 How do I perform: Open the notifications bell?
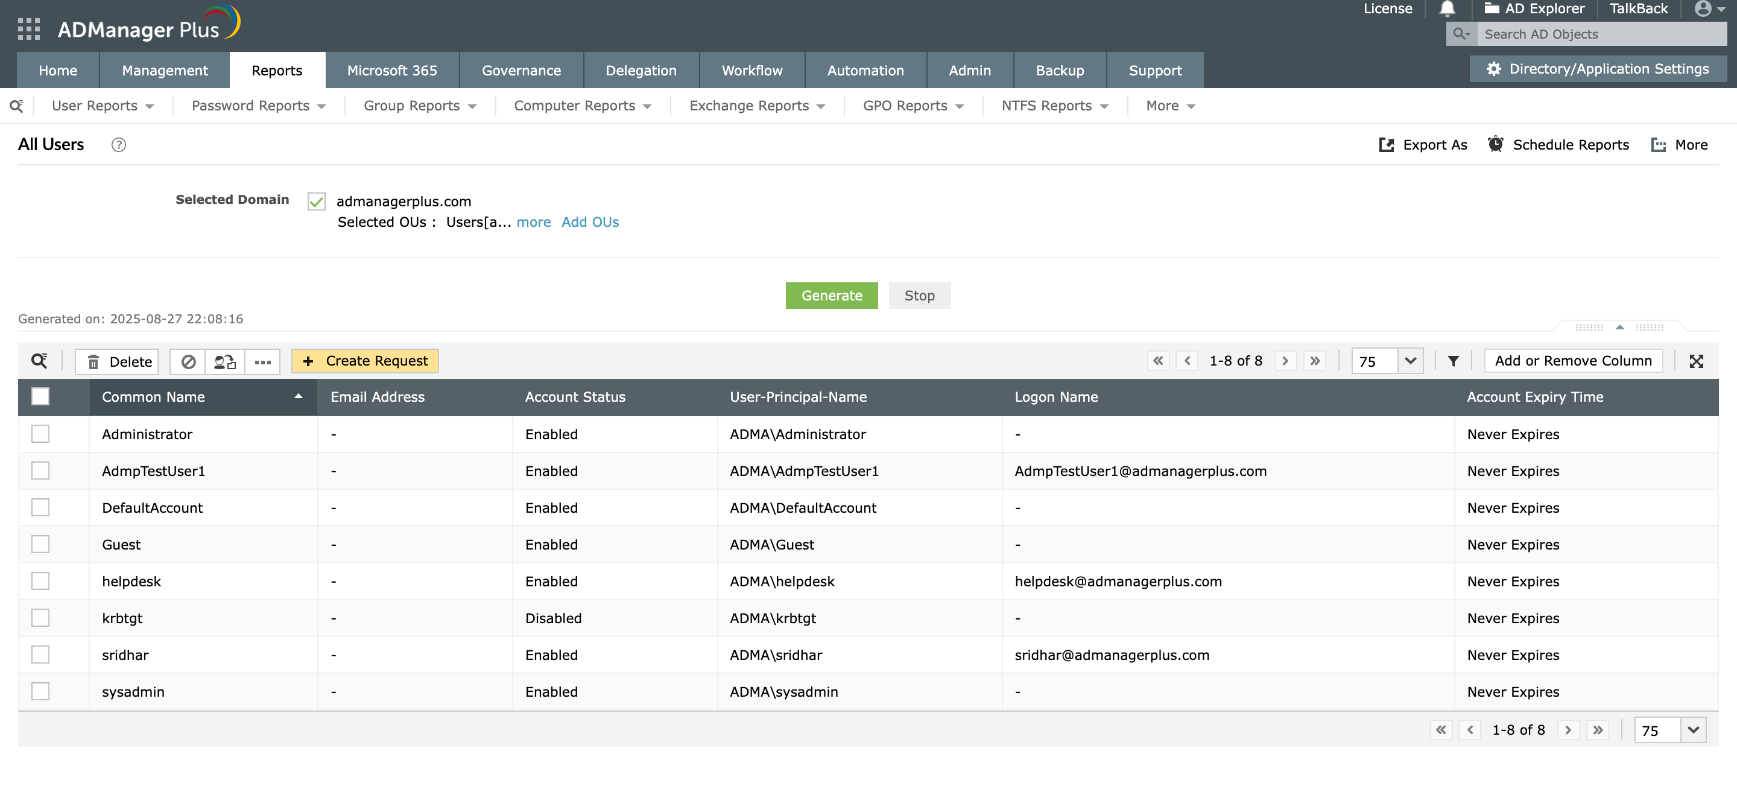tap(1447, 9)
